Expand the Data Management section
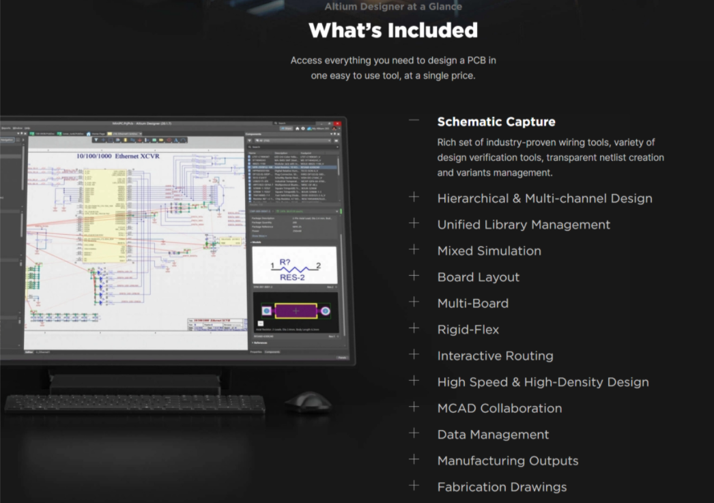Image resolution: width=714 pixels, height=503 pixels. [x=414, y=433]
